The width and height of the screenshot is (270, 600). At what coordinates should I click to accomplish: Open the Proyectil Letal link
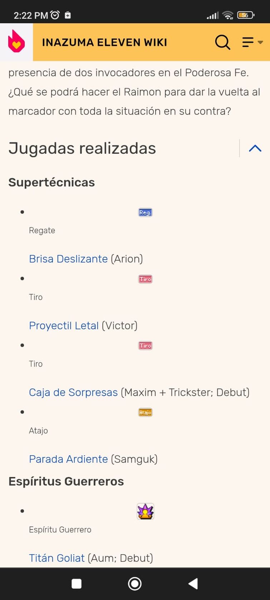coord(64,325)
